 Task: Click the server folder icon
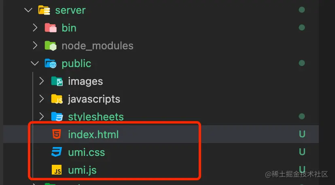tap(44, 10)
